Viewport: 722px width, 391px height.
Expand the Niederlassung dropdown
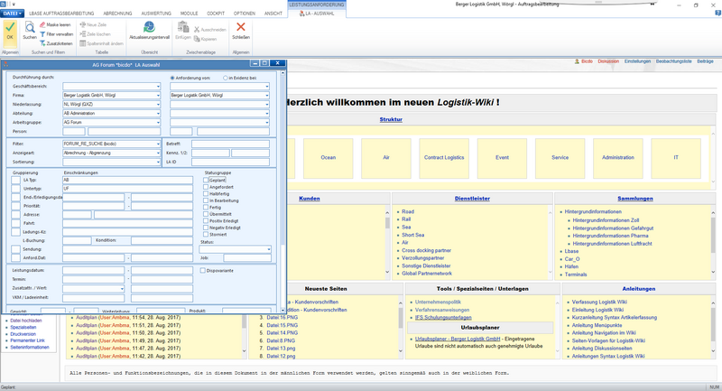tap(158, 105)
